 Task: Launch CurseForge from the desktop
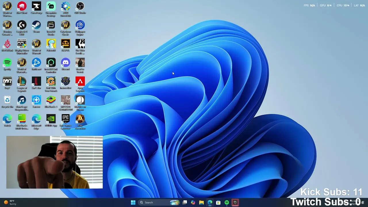(36, 8)
